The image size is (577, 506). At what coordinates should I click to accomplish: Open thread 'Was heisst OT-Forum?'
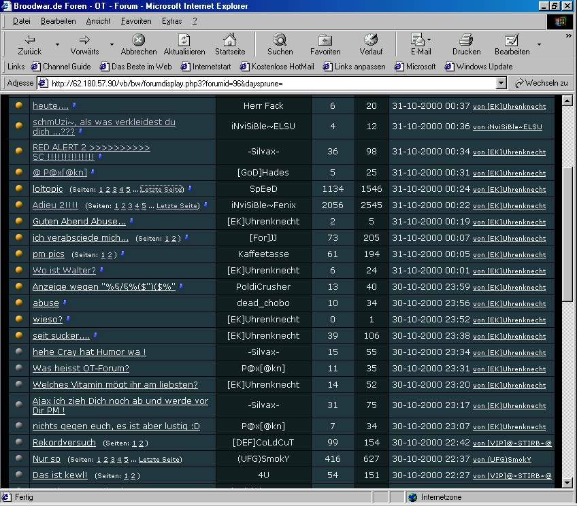pos(80,369)
